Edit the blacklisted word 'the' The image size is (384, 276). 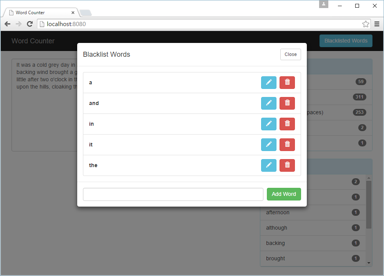pos(269,165)
